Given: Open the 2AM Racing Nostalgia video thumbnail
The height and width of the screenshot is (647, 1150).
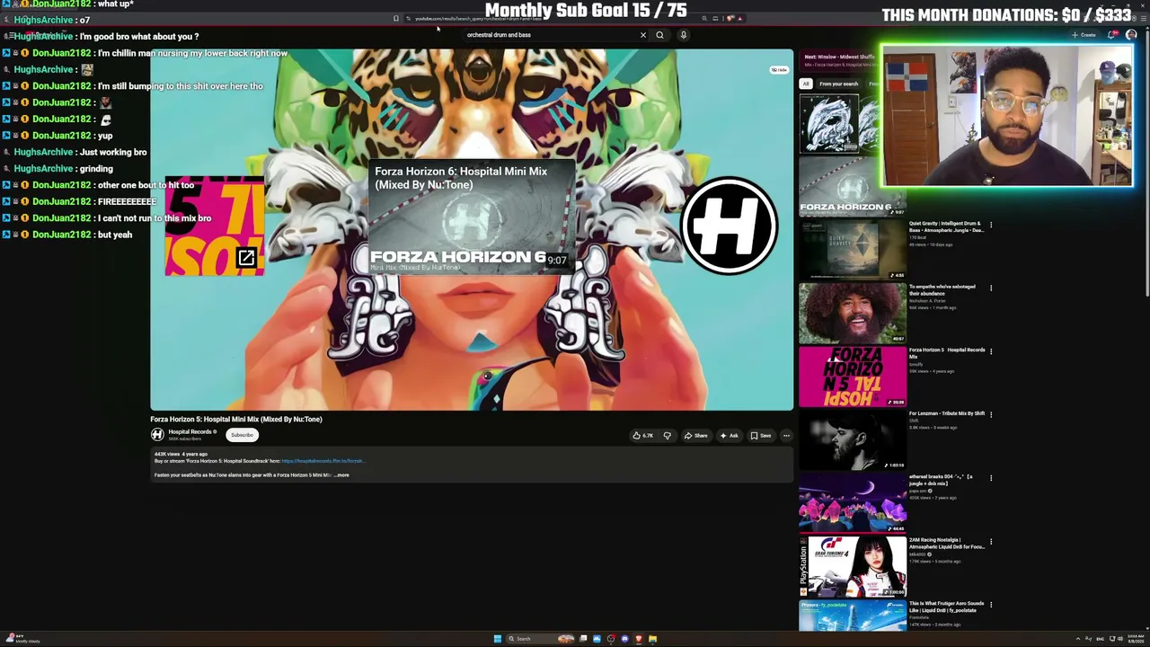Looking at the screenshot, I should point(853,567).
